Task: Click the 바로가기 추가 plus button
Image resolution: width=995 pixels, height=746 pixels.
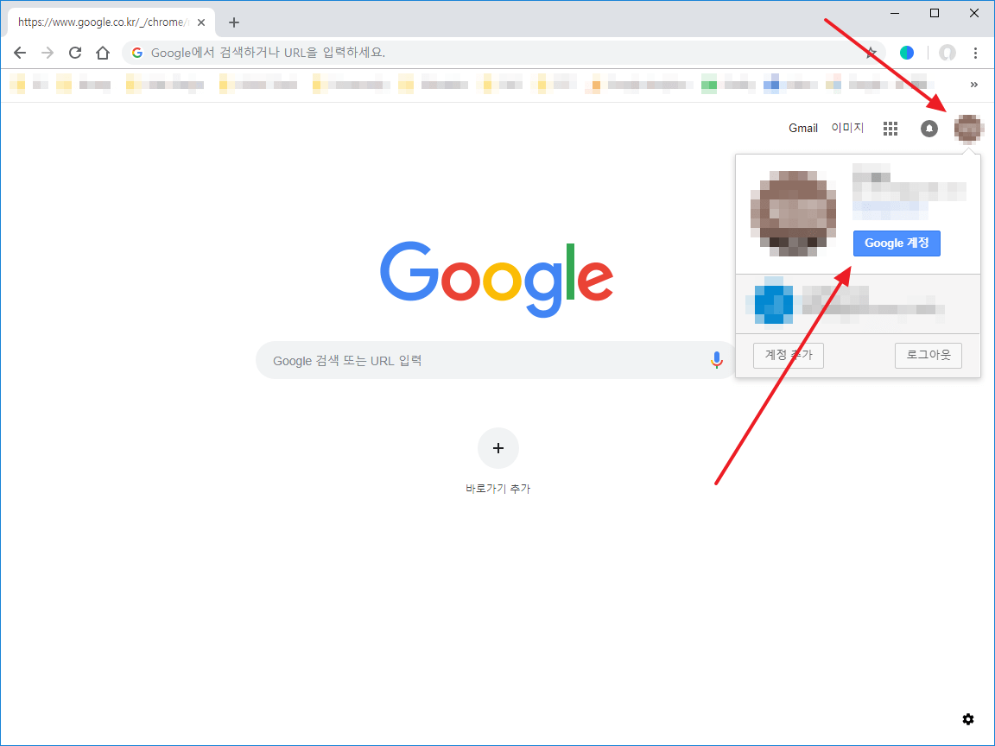Action: click(498, 448)
